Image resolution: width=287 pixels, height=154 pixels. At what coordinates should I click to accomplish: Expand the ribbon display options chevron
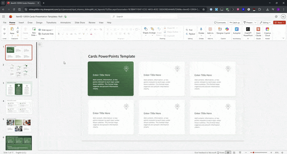pyautogui.click(x=283, y=38)
